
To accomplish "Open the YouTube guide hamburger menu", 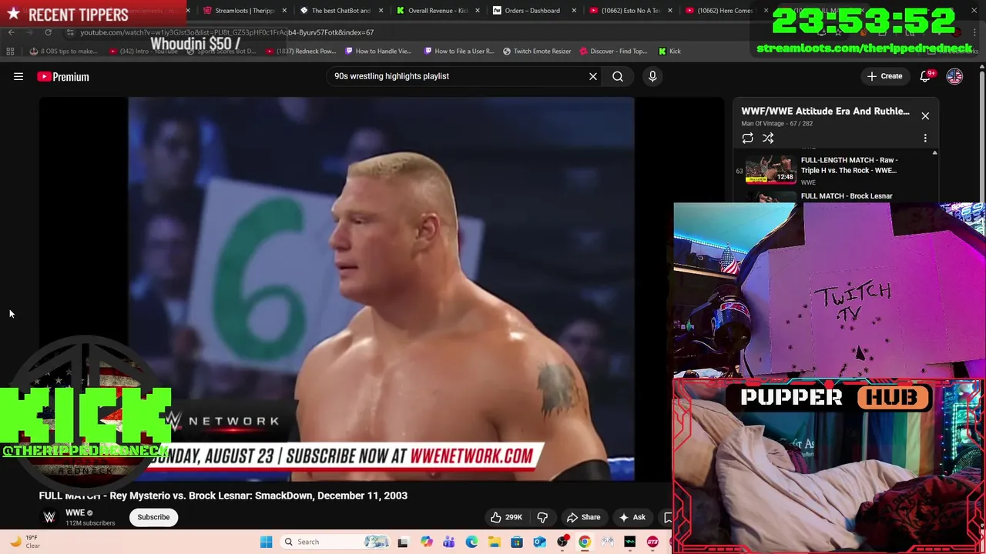I will [x=18, y=76].
